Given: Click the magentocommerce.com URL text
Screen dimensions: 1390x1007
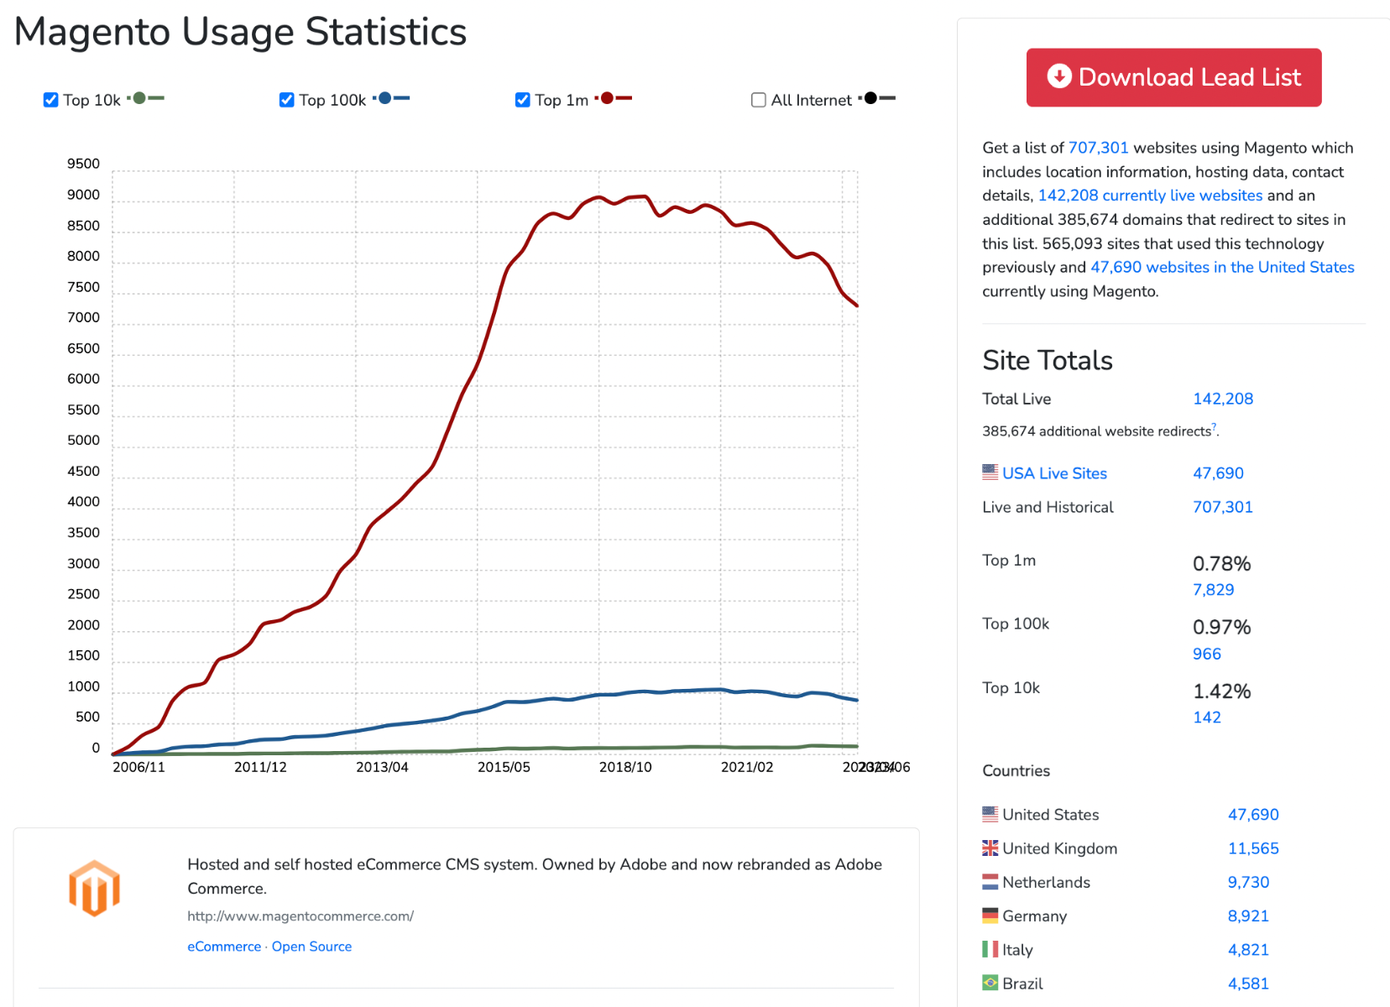Looking at the screenshot, I should click(300, 916).
